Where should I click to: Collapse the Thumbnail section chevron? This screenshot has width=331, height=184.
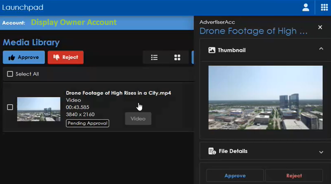(321, 49)
